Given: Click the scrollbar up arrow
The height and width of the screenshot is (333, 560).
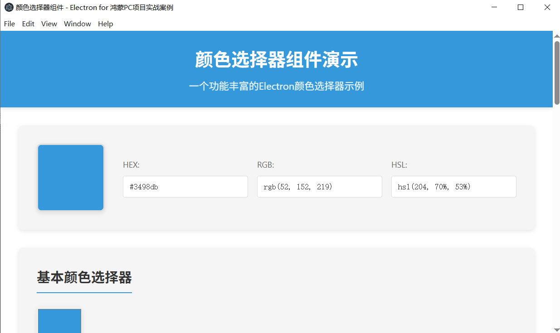Looking at the screenshot, I should tap(556, 35).
